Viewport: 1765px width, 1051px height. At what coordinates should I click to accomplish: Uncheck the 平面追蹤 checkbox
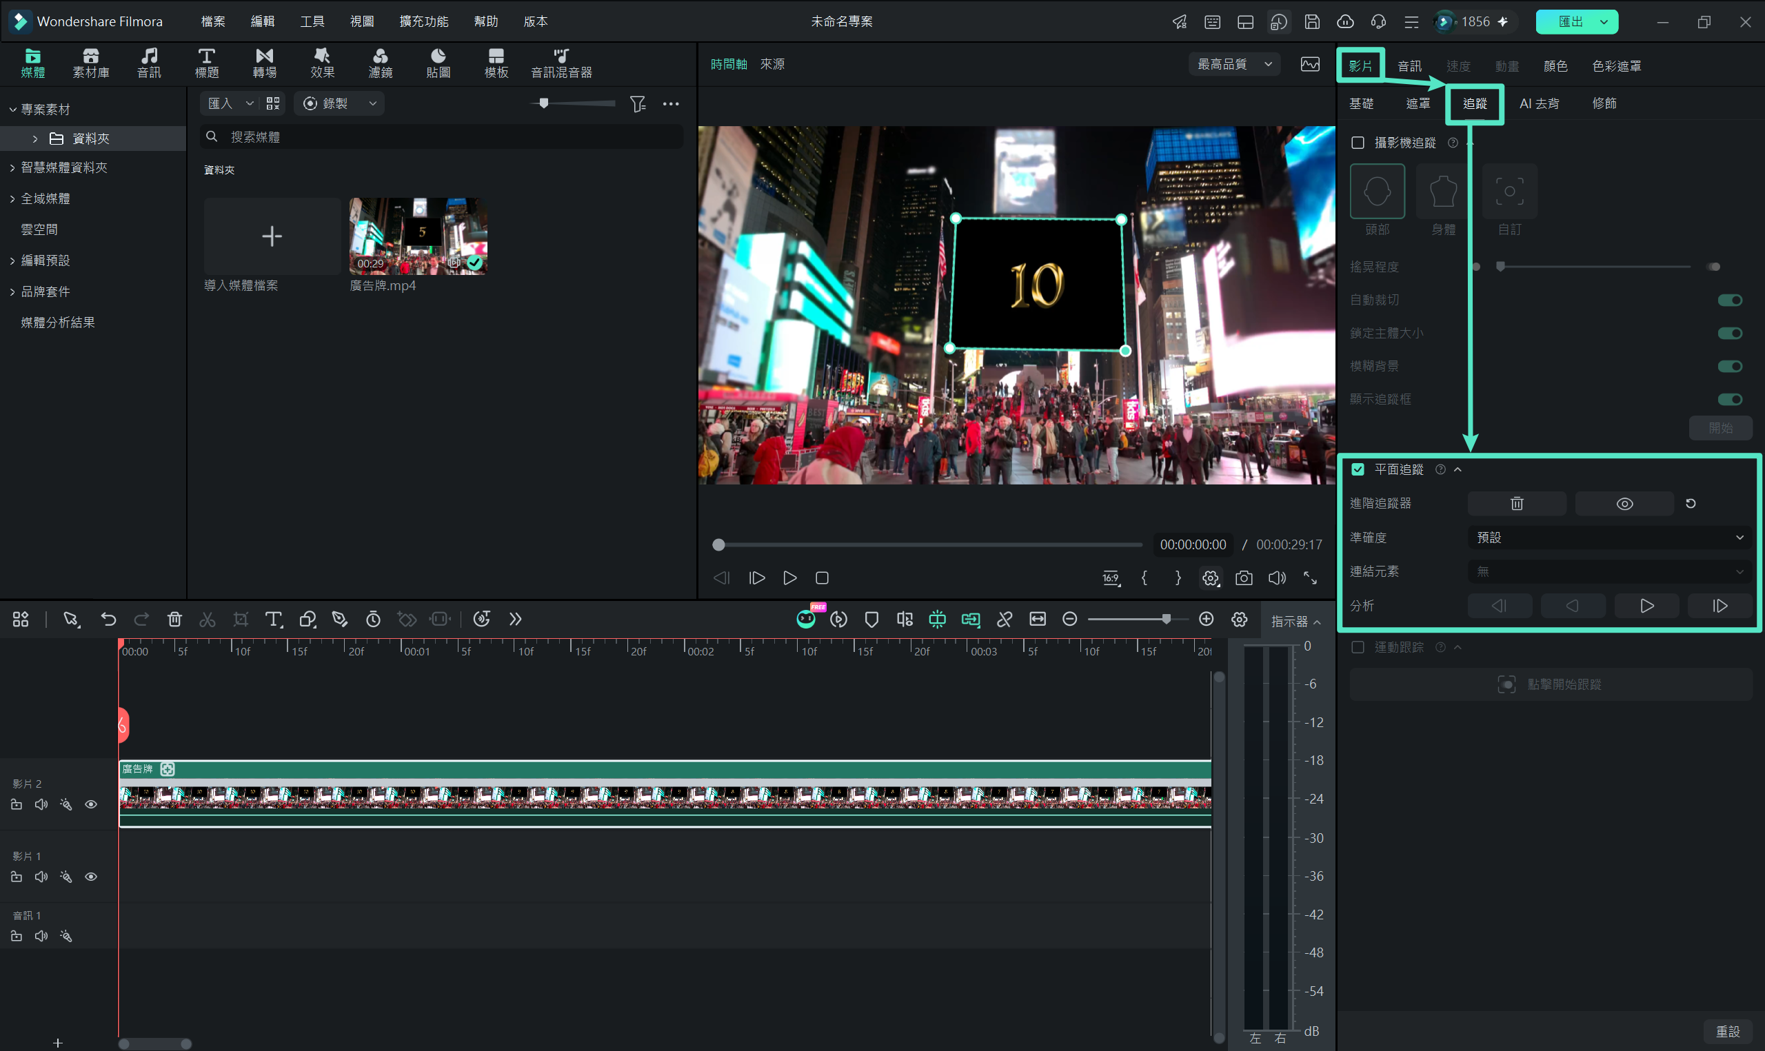point(1358,469)
